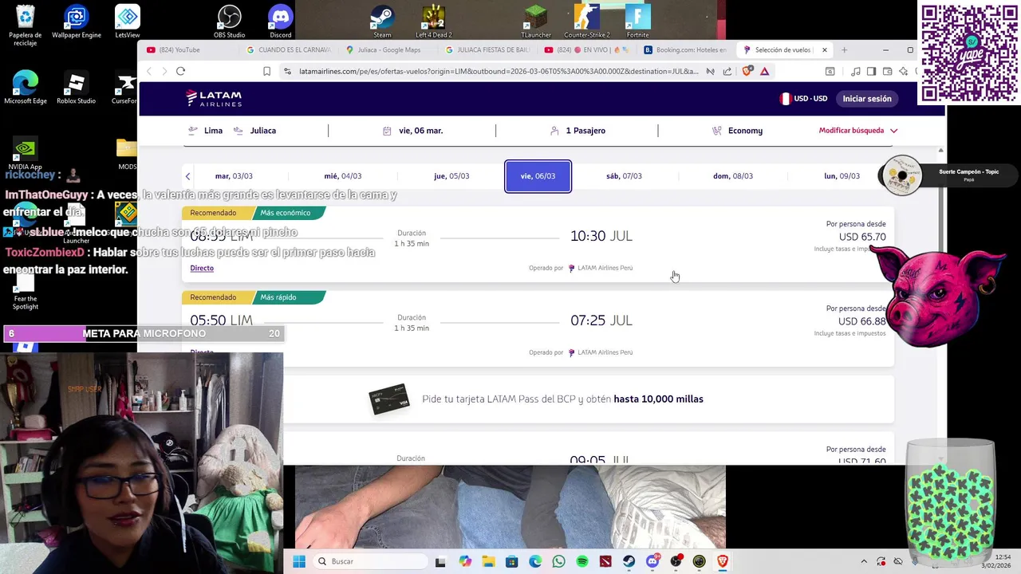Reload the LATAM page
This screenshot has width=1021, height=574.
coord(180,71)
